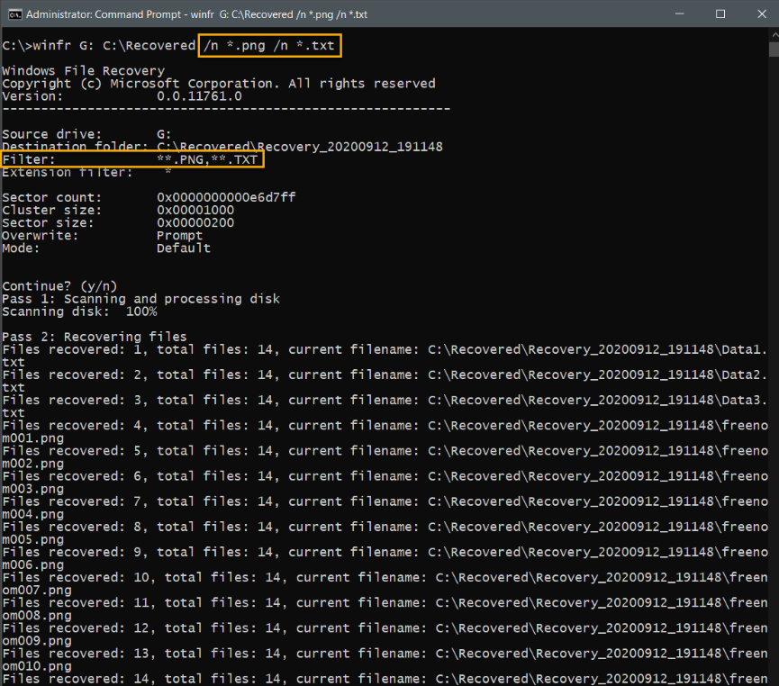This screenshot has height=686, width=779.
Task: Close the Command Prompt window
Action: (759, 14)
